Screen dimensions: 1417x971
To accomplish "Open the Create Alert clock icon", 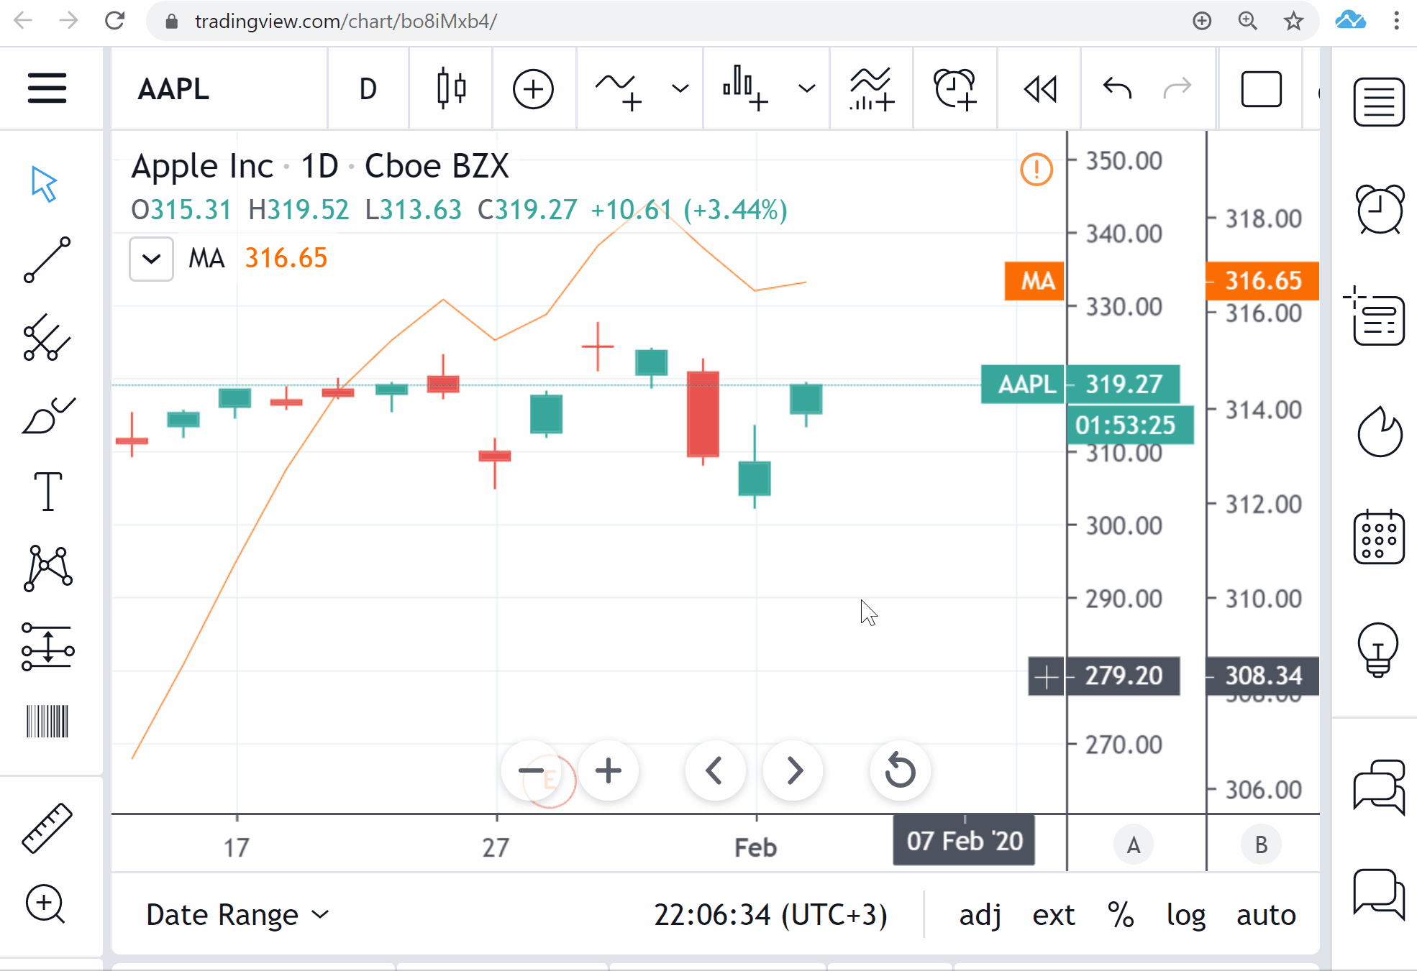I will click(954, 89).
